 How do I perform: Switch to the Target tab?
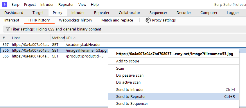[38, 13]
